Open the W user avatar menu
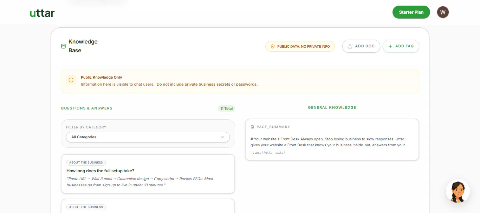Image resolution: width=480 pixels, height=213 pixels. coord(443,12)
